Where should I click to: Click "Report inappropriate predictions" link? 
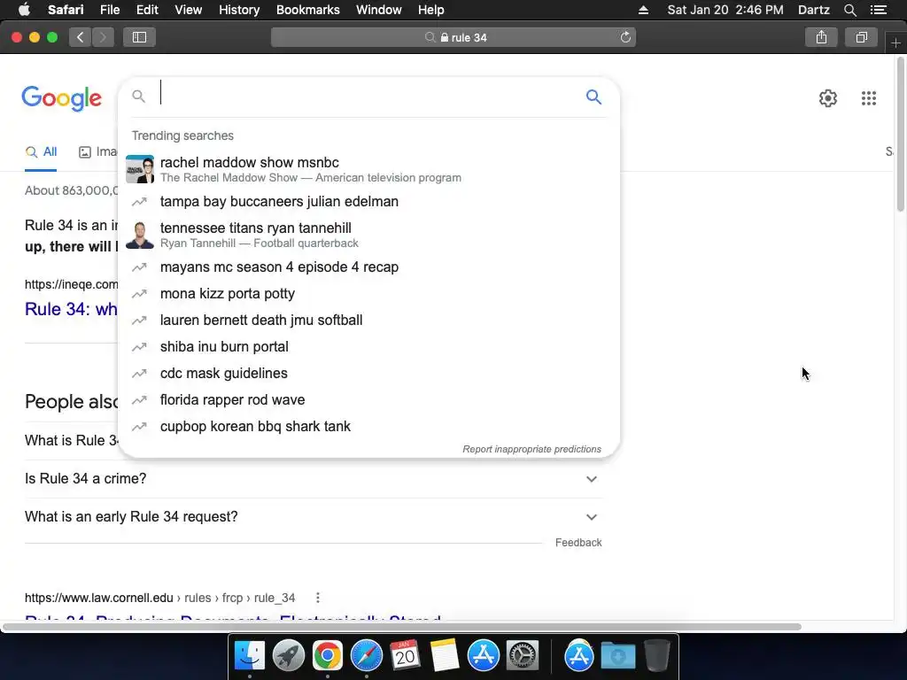pos(531,449)
